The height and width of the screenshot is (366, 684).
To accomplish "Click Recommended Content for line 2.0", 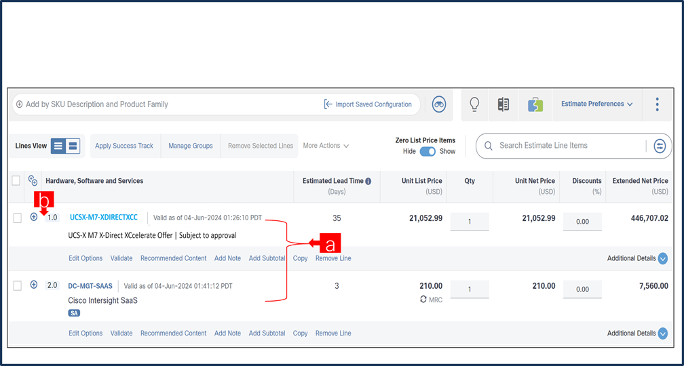I will point(173,333).
